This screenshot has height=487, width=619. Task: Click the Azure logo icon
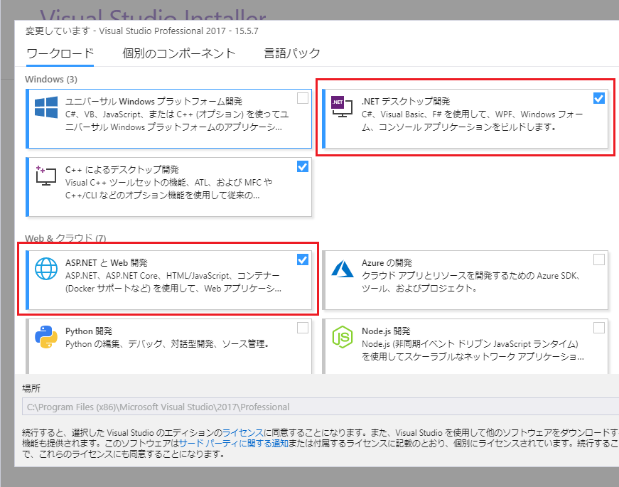pos(343,269)
